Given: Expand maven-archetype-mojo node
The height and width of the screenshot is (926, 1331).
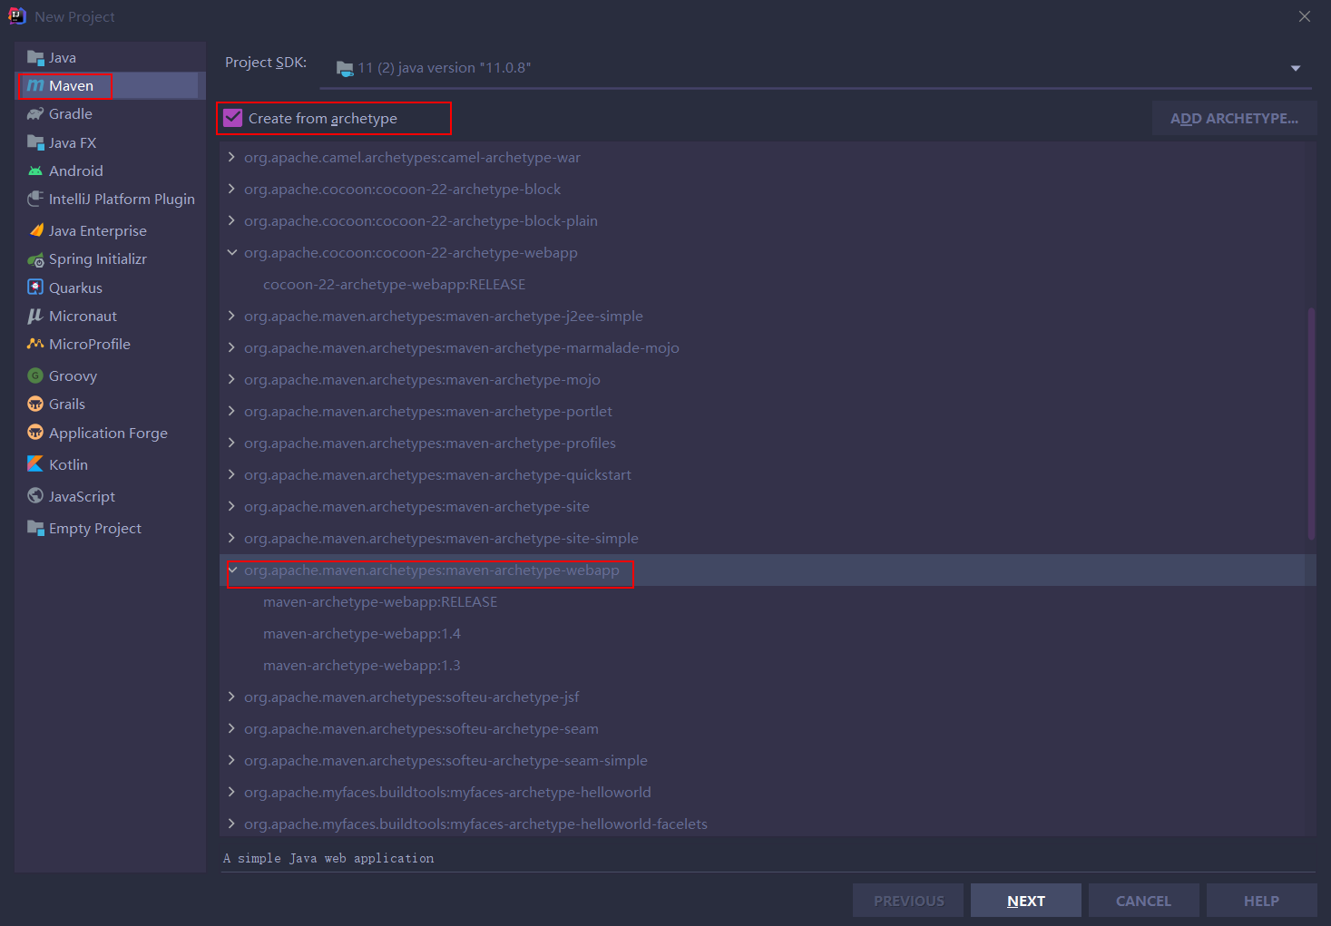Looking at the screenshot, I should [231, 379].
